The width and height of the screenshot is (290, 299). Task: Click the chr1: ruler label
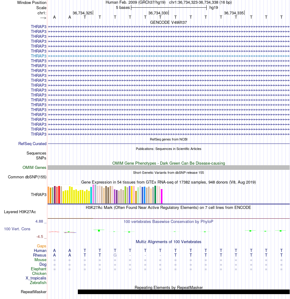click(x=42, y=13)
